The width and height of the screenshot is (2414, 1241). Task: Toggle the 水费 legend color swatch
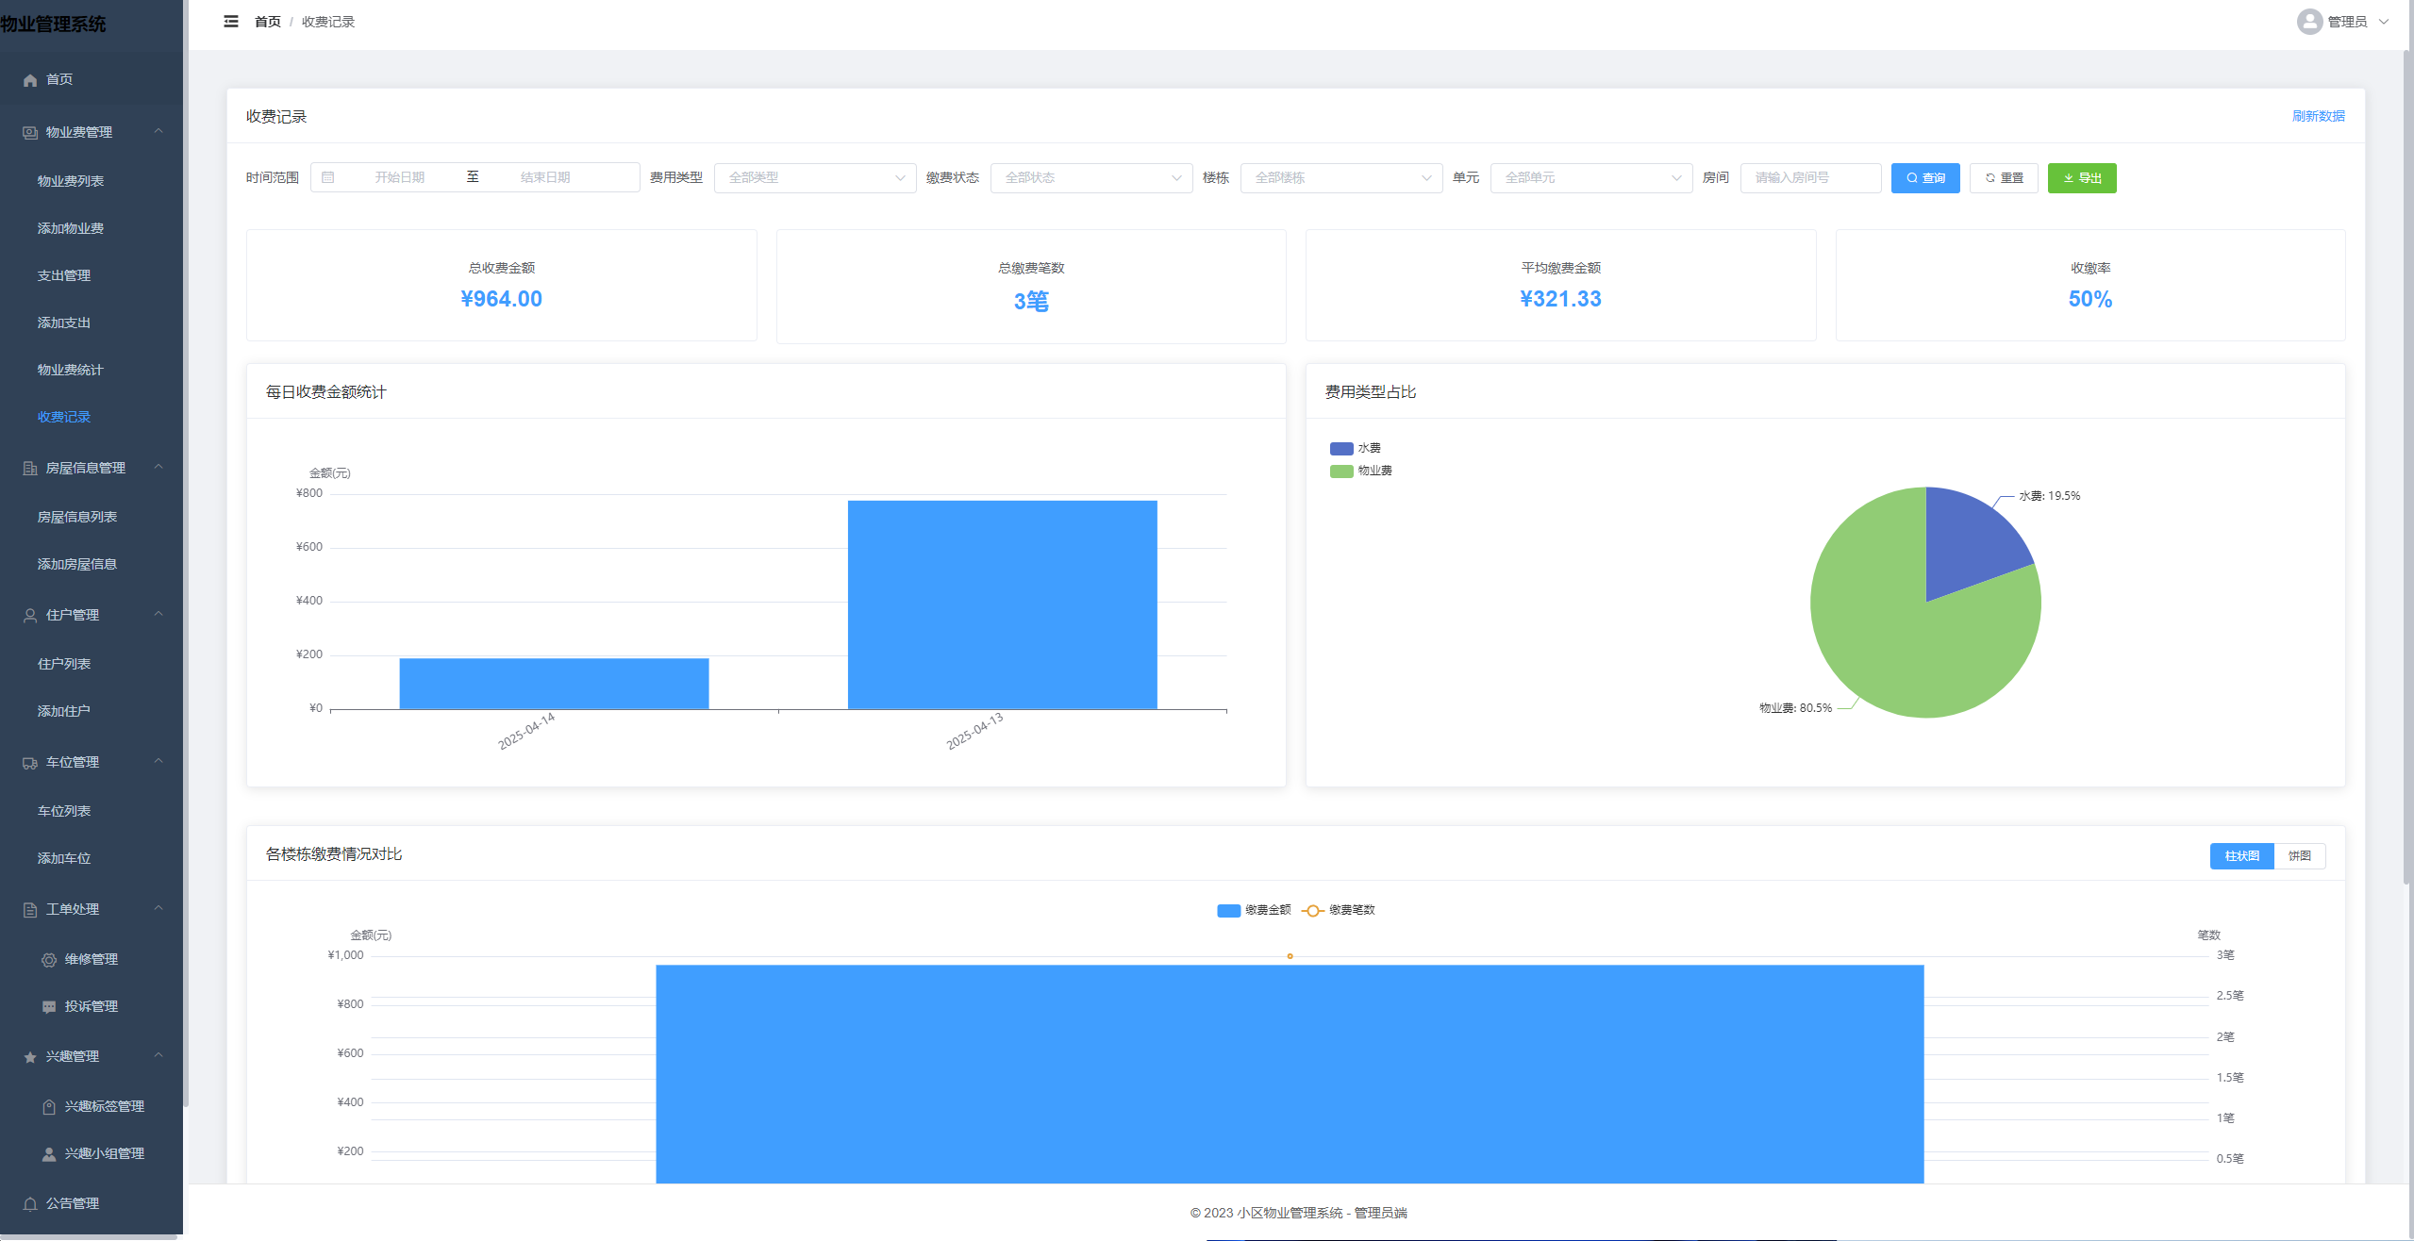click(x=1340, y=449)
